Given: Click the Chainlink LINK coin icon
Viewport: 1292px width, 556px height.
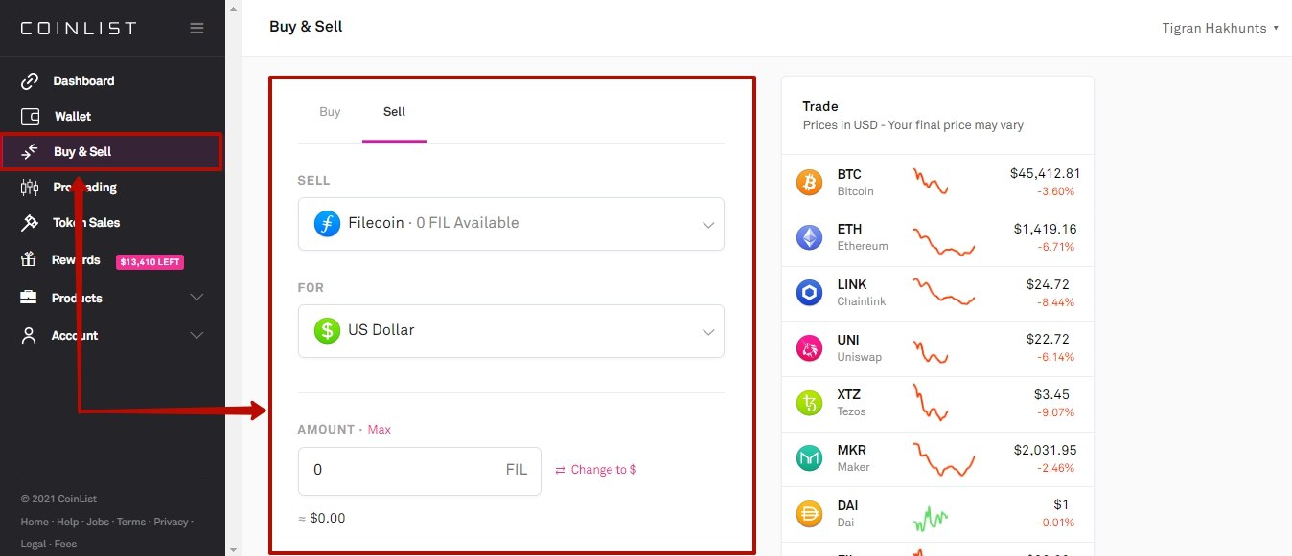Looking at the screenshot, I should (810, 293).
